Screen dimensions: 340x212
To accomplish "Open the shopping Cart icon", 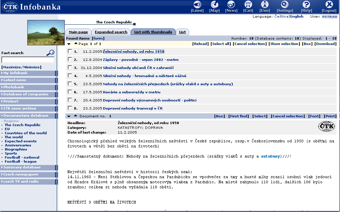I will (x=248, y=5).
